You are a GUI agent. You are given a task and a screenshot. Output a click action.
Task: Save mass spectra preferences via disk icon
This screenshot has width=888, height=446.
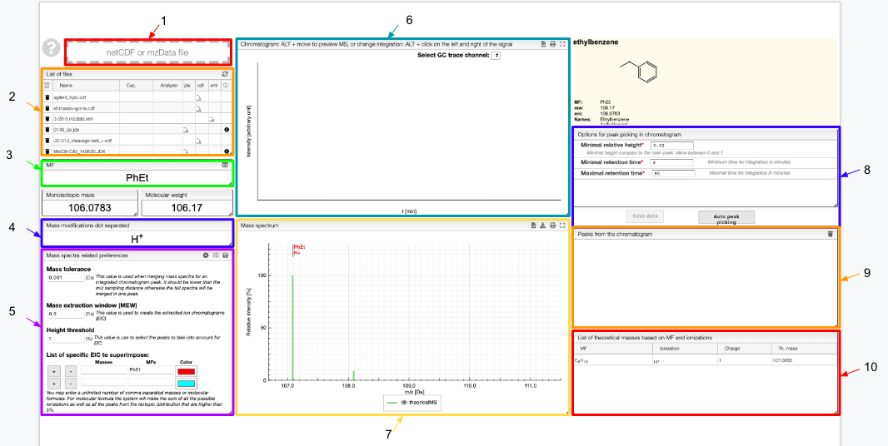click(226, 255)
